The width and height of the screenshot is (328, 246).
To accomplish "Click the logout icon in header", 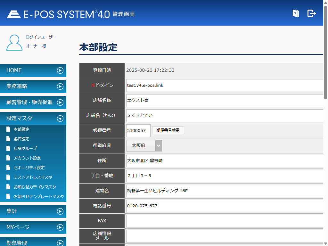I will click(311, 13).
